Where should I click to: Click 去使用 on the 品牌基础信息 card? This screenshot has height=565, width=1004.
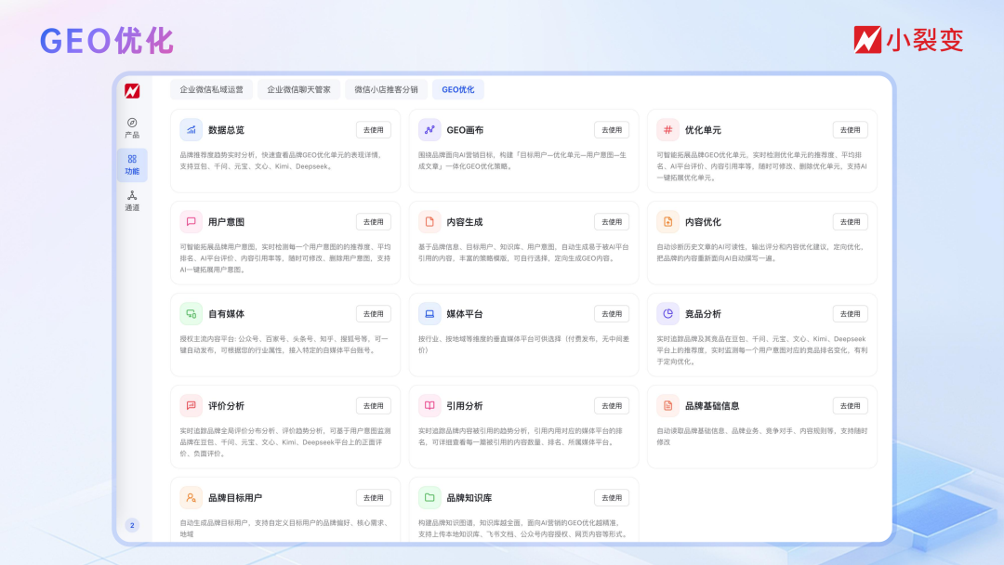849,405
